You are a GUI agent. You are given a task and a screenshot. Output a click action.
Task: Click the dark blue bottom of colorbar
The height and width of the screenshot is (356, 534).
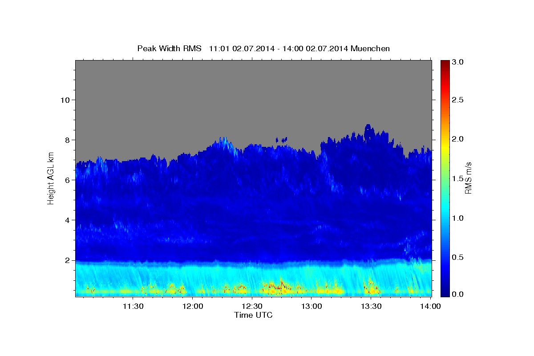(445, 291)
